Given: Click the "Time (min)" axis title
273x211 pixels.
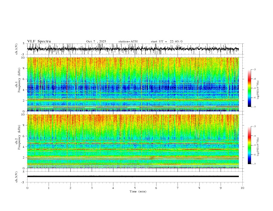Looking at the screenshot, I should point(138,191).
